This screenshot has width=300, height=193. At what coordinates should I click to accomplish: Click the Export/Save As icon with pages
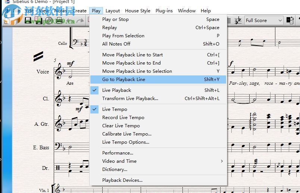(x=38, y=20)
